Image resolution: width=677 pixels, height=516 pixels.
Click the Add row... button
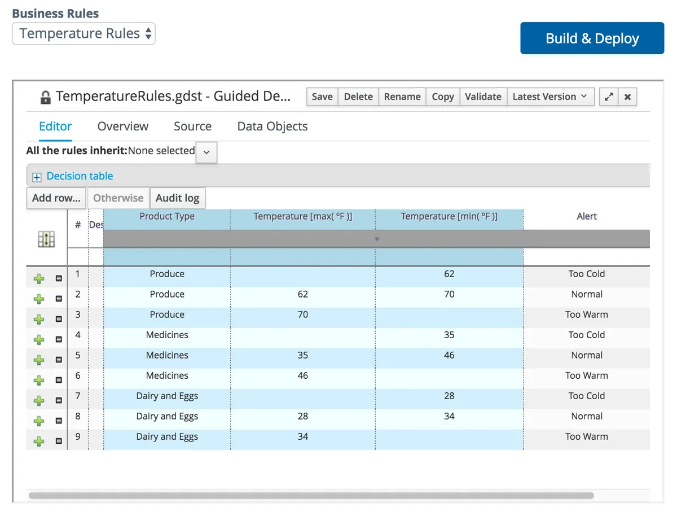point(56,198)
